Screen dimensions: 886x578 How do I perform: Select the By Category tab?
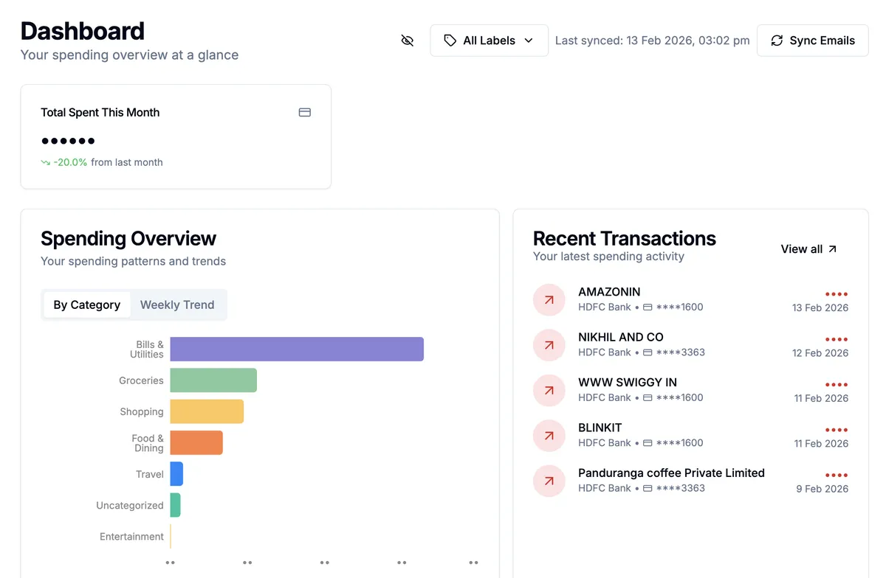(86, 305)
